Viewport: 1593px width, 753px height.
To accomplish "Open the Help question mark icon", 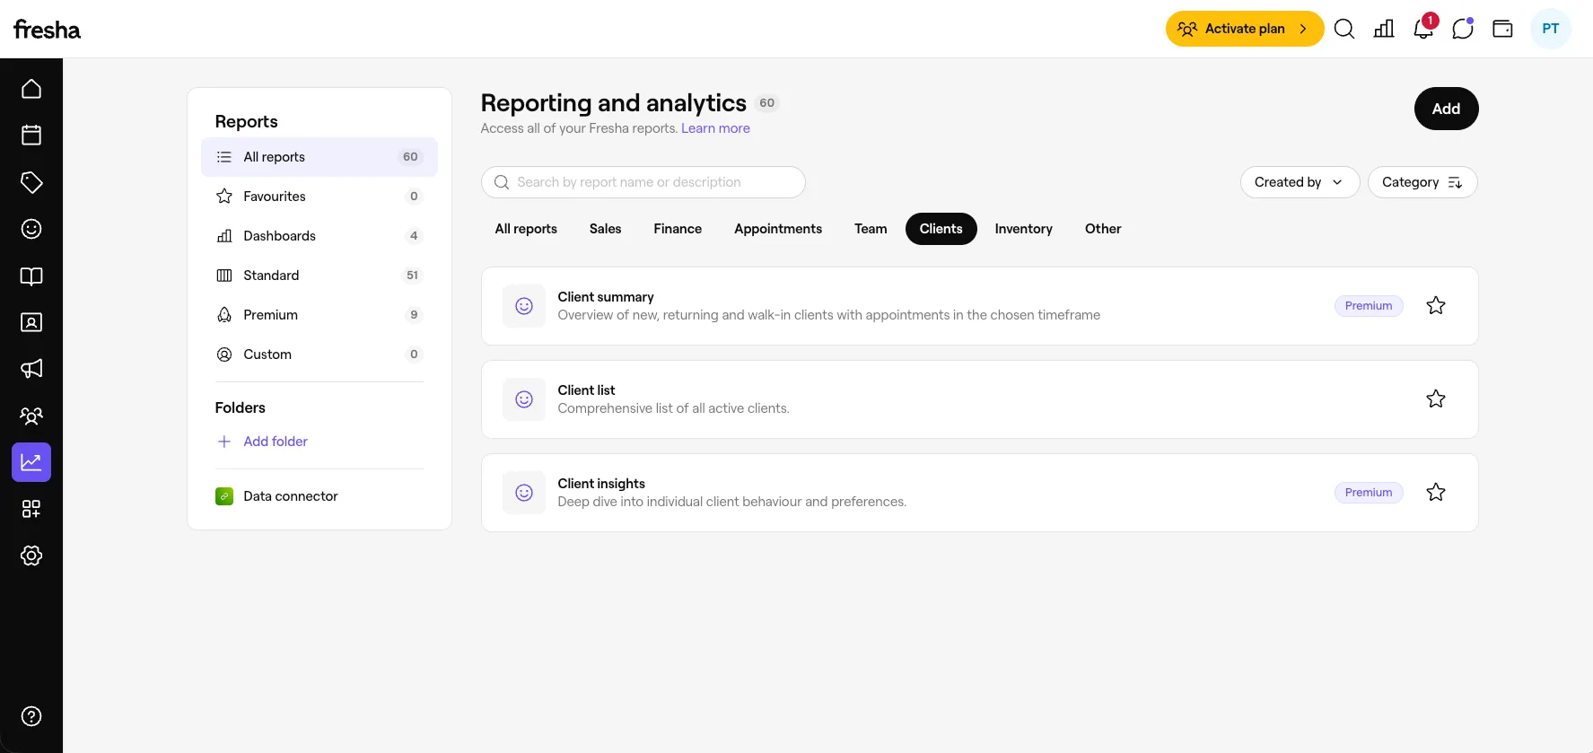I will [x=31, y=716].
